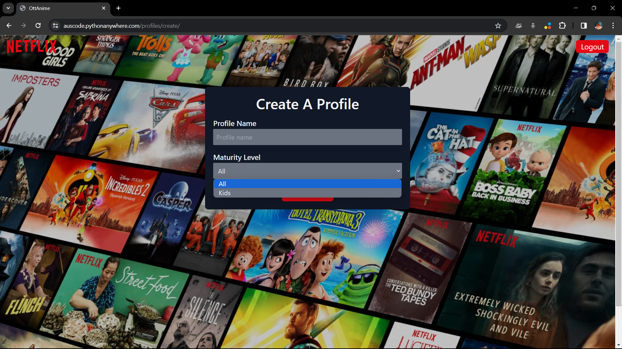Open site information icon in address bar
The width and height of the screenshot is (622, 349).
[55, 26]
